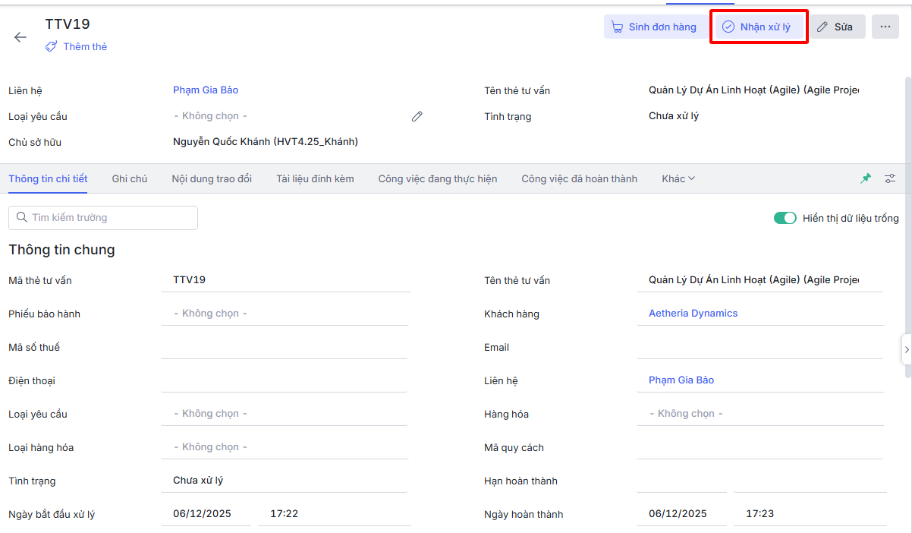Open the Hàng hóa dropdown field

coord(759,414)
